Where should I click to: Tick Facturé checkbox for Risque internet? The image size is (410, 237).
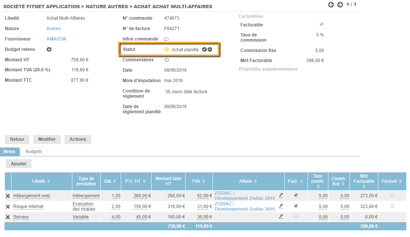coord(392,206)
